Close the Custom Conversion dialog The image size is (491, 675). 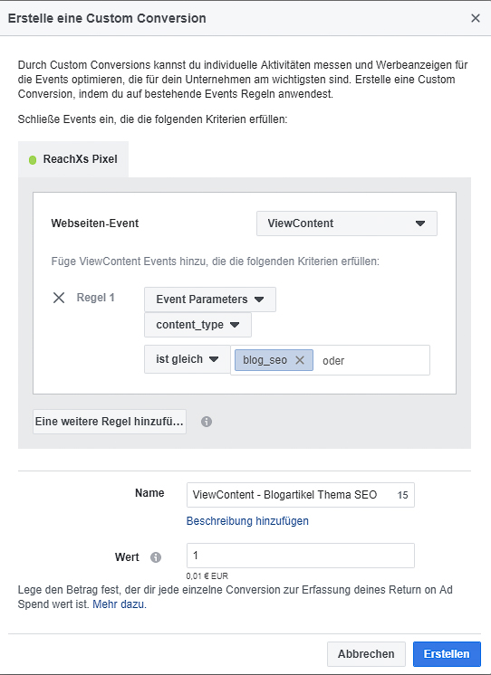point(475,18)
